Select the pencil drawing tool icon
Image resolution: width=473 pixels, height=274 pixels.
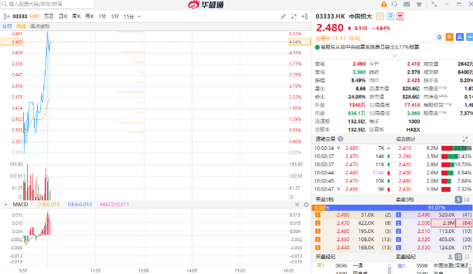[283, 16]
